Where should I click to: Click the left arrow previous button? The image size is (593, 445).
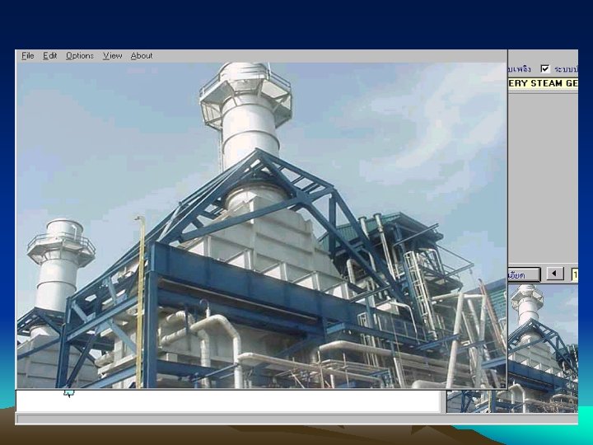[555, 274]
